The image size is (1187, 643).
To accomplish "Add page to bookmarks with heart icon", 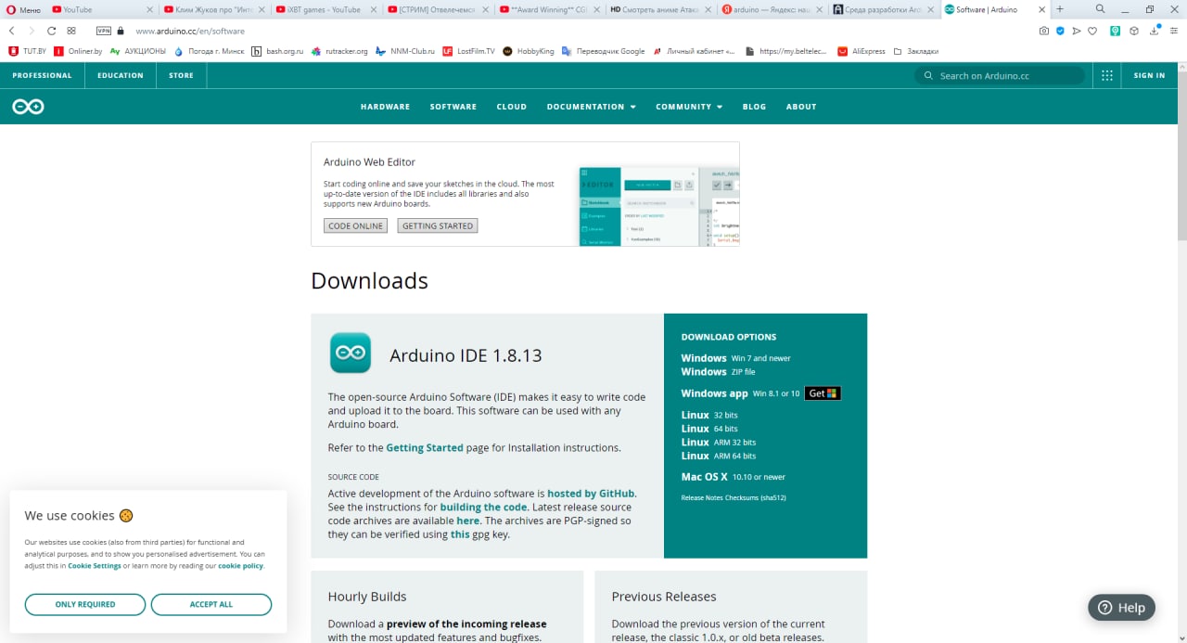I will pos(1092,31).
